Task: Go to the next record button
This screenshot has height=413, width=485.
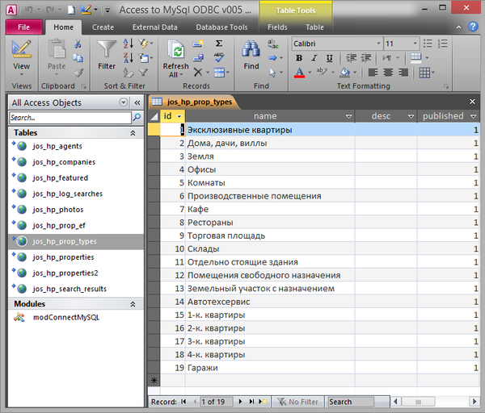Action: pyautogui.click(x=240, y=402)
